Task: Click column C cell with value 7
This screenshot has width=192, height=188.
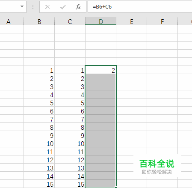Action: (70, 119)
